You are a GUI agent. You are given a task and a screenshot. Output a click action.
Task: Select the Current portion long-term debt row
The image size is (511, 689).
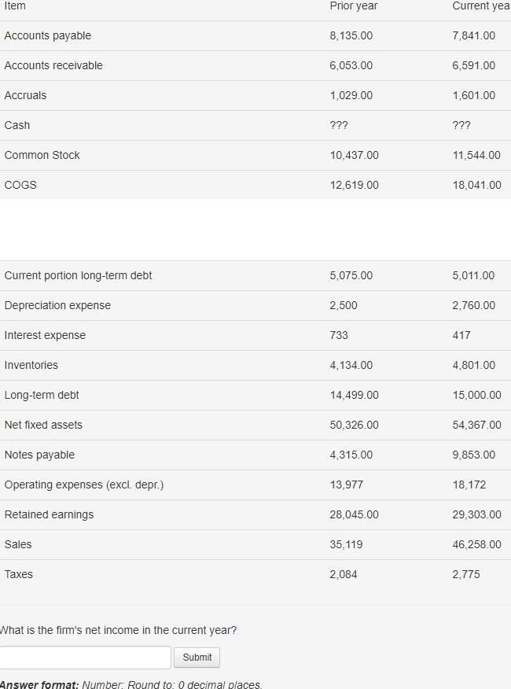coord(78,275)
